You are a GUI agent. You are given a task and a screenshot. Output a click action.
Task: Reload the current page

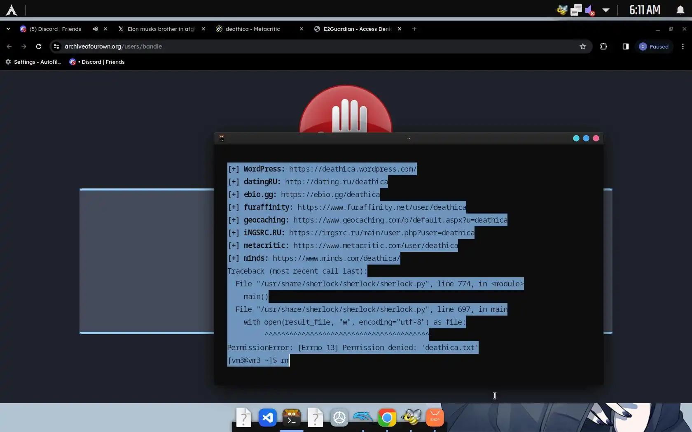point(39,46)
